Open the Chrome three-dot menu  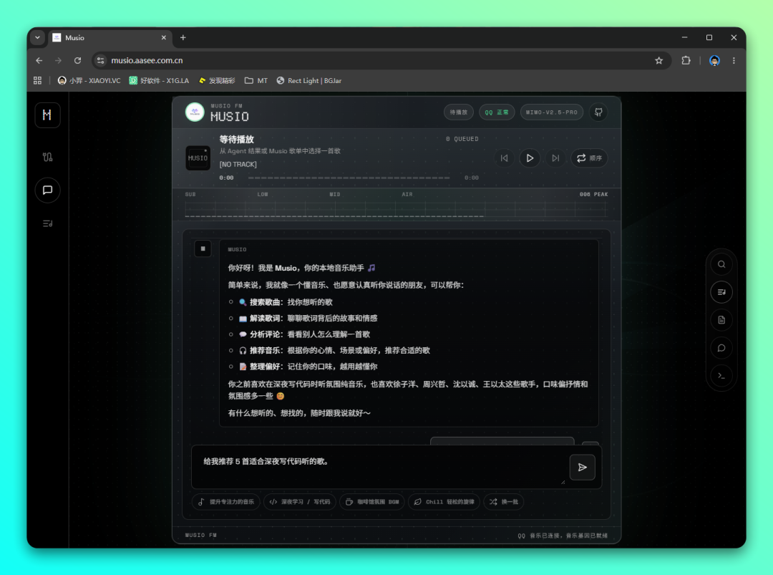coord(734,60)
